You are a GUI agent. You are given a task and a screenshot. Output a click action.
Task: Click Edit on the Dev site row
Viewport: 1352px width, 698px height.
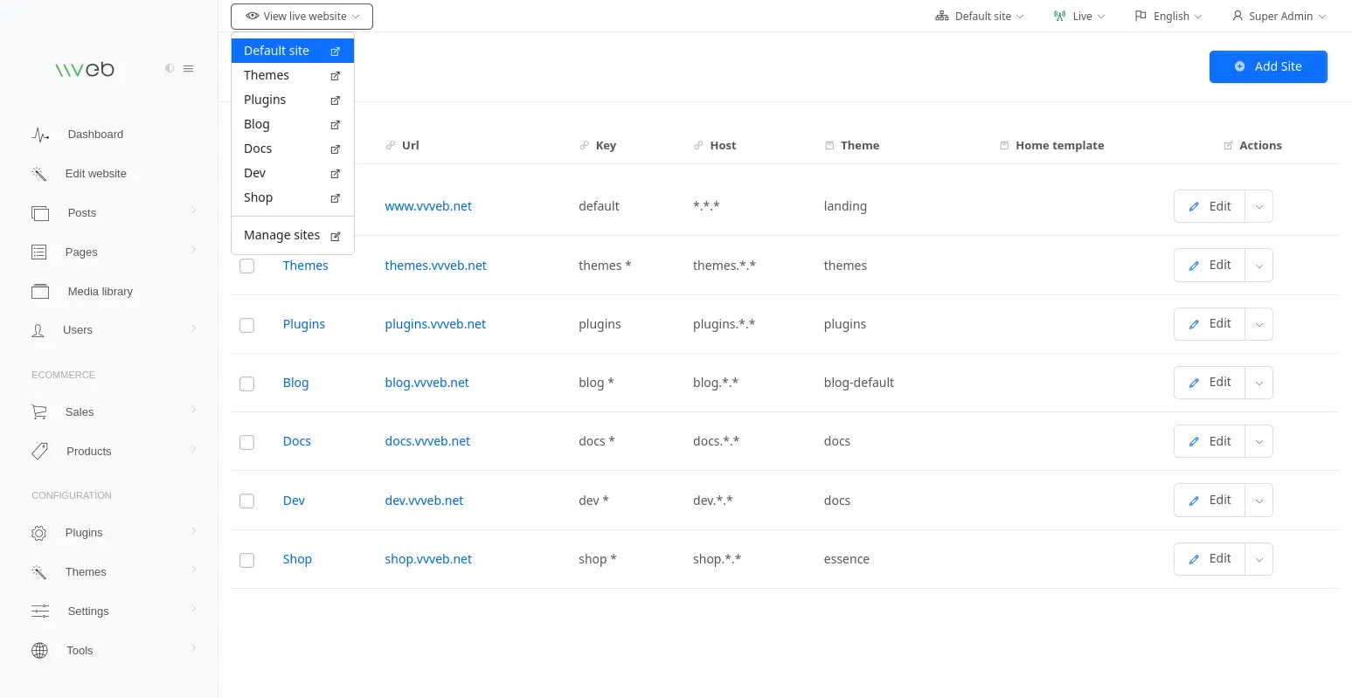(1210, 500)
